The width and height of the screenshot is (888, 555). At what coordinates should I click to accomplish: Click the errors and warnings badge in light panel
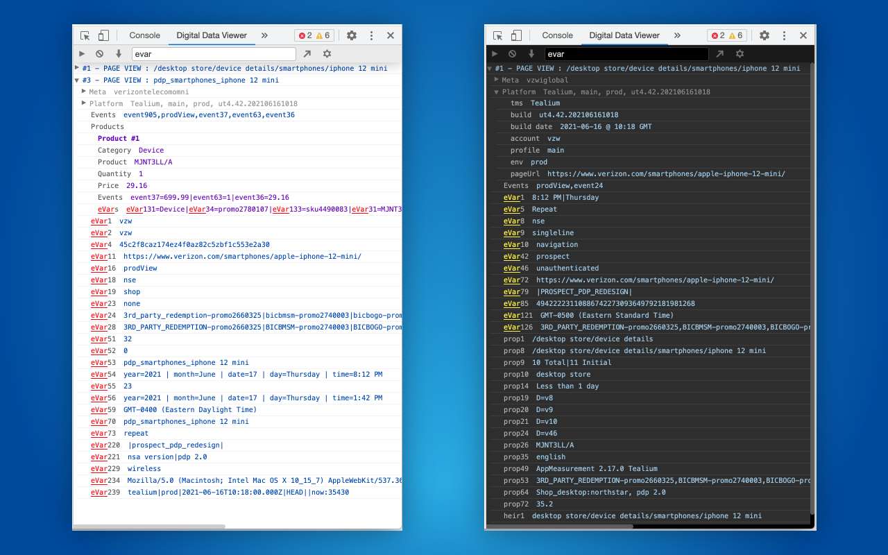(314, 35)
